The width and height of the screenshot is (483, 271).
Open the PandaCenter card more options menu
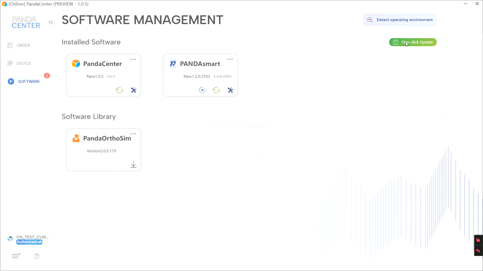(x=133, y=59)
